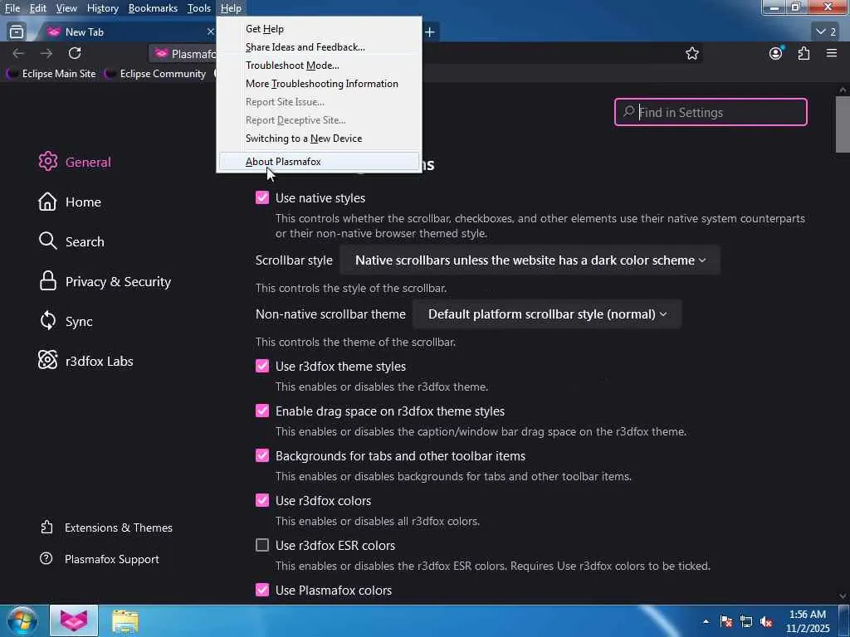Image resolution: width=850 pixels, height=637 pixels.
Task: Open the hamburger application menu
Action: 832,53
